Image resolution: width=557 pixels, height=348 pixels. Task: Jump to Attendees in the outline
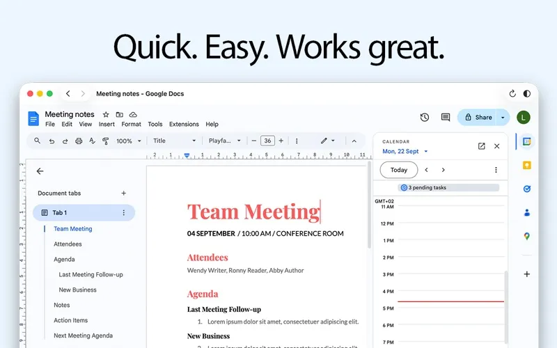click(68, 244)
